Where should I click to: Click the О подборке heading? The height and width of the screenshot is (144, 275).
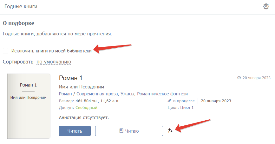coord(19,23)
